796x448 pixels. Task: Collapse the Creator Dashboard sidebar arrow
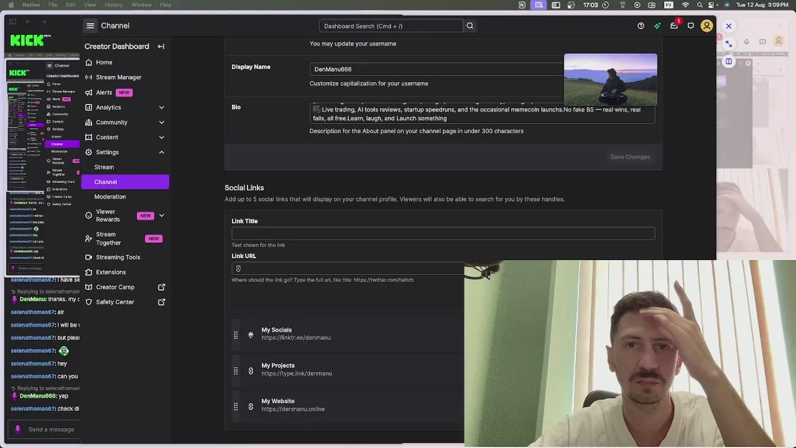pyautogui.click(x=161, y=46)
